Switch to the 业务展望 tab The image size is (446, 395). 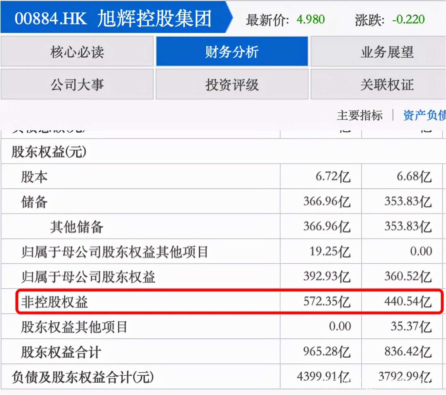tap(378, 52)
